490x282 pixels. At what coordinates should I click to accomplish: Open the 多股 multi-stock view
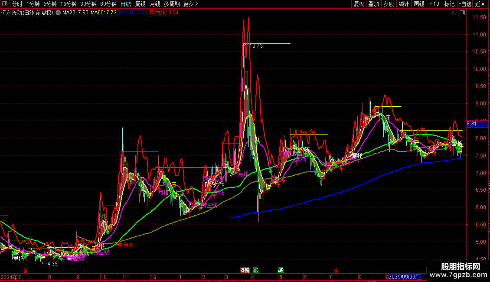[x=389, y=4]
